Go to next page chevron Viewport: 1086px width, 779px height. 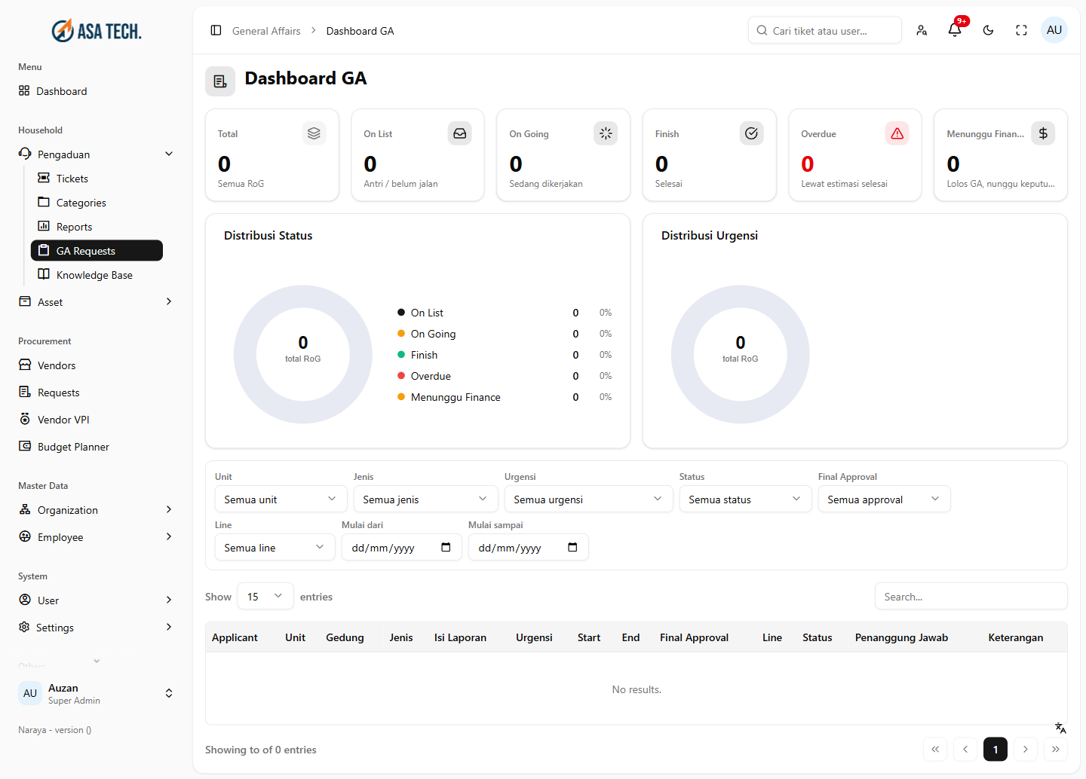(1026, 749)
